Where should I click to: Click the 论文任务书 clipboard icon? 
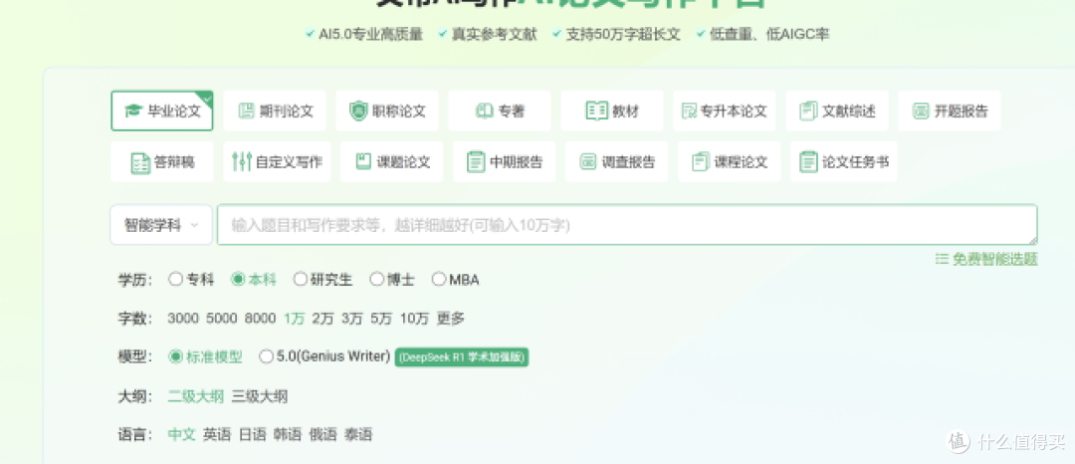click(x=809, y=161)
